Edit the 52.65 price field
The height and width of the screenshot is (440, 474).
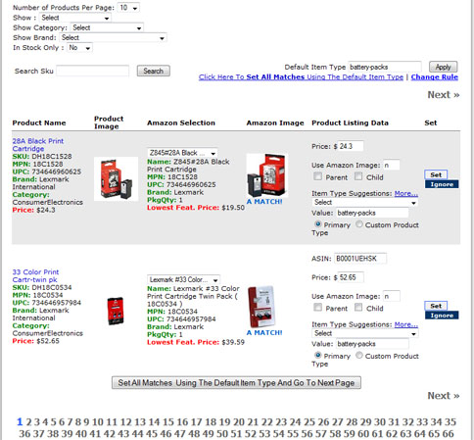(x=351, y=277)
